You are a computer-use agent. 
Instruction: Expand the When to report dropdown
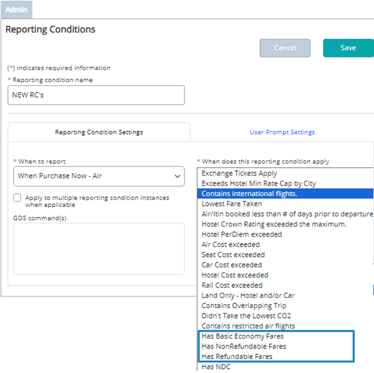click(x=99, y=176)
